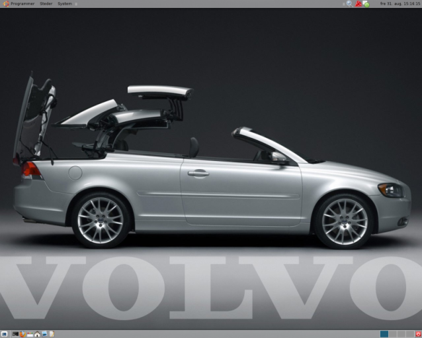Switch to the first active workspace

tap(384, 334)
